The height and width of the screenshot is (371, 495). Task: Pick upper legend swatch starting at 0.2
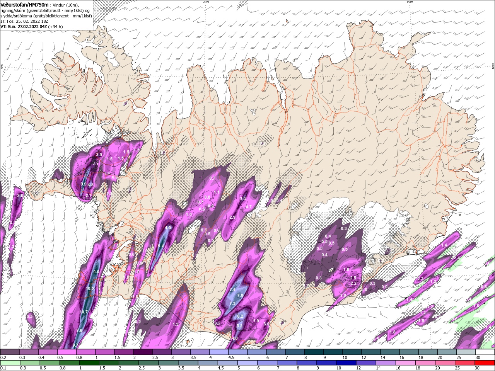click(10, 352)
